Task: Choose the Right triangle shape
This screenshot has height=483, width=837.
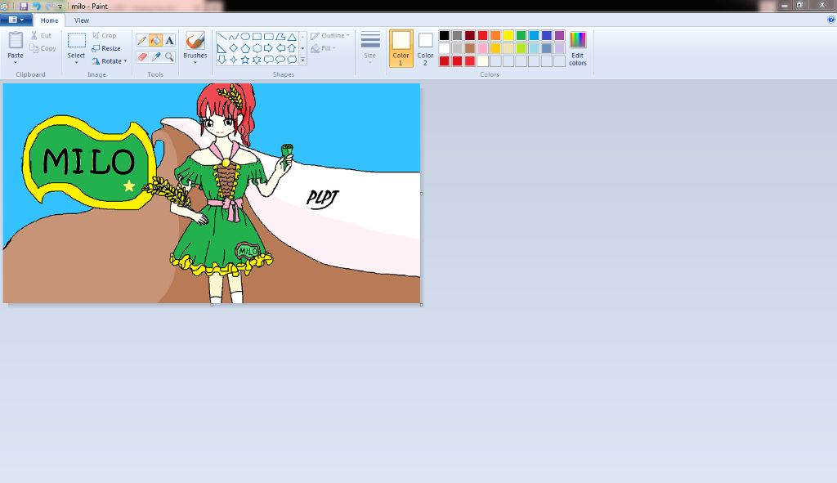Action: [222, 48]
